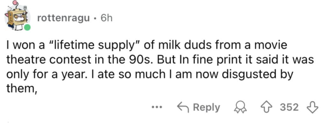Image resolution: width=326 pixels, height=123 pixels.
Task: Open the 6h timestamp permalink
Action: 106,18
